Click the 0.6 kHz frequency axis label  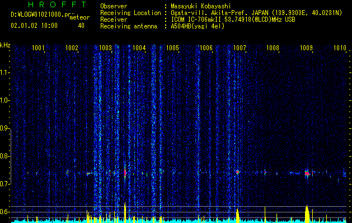click(4, 212)
